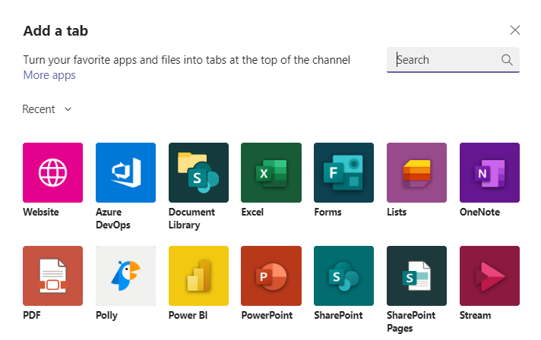The image size is (541, 340).
Task: Click the "SharePoint" label under teal tile
Action: click(338, 315)
